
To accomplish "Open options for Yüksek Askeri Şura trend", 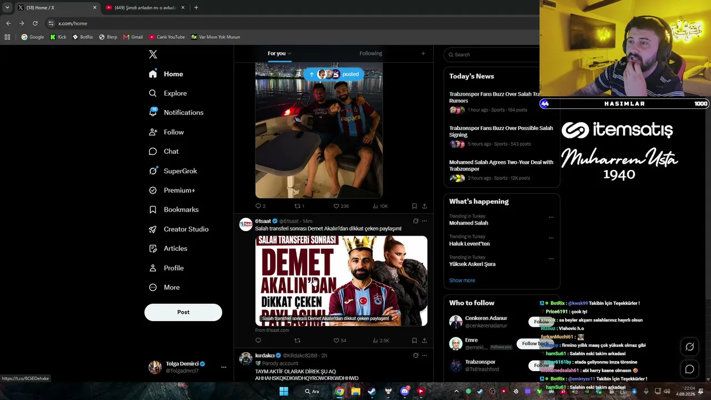I will point(551,258).
